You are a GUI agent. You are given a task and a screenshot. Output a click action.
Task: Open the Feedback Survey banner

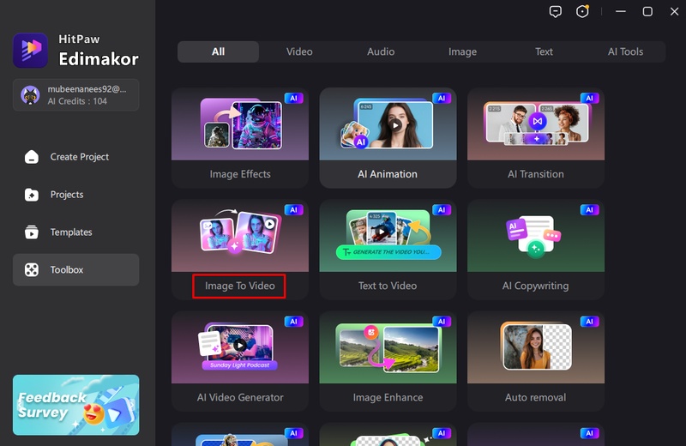click(76, 405)
